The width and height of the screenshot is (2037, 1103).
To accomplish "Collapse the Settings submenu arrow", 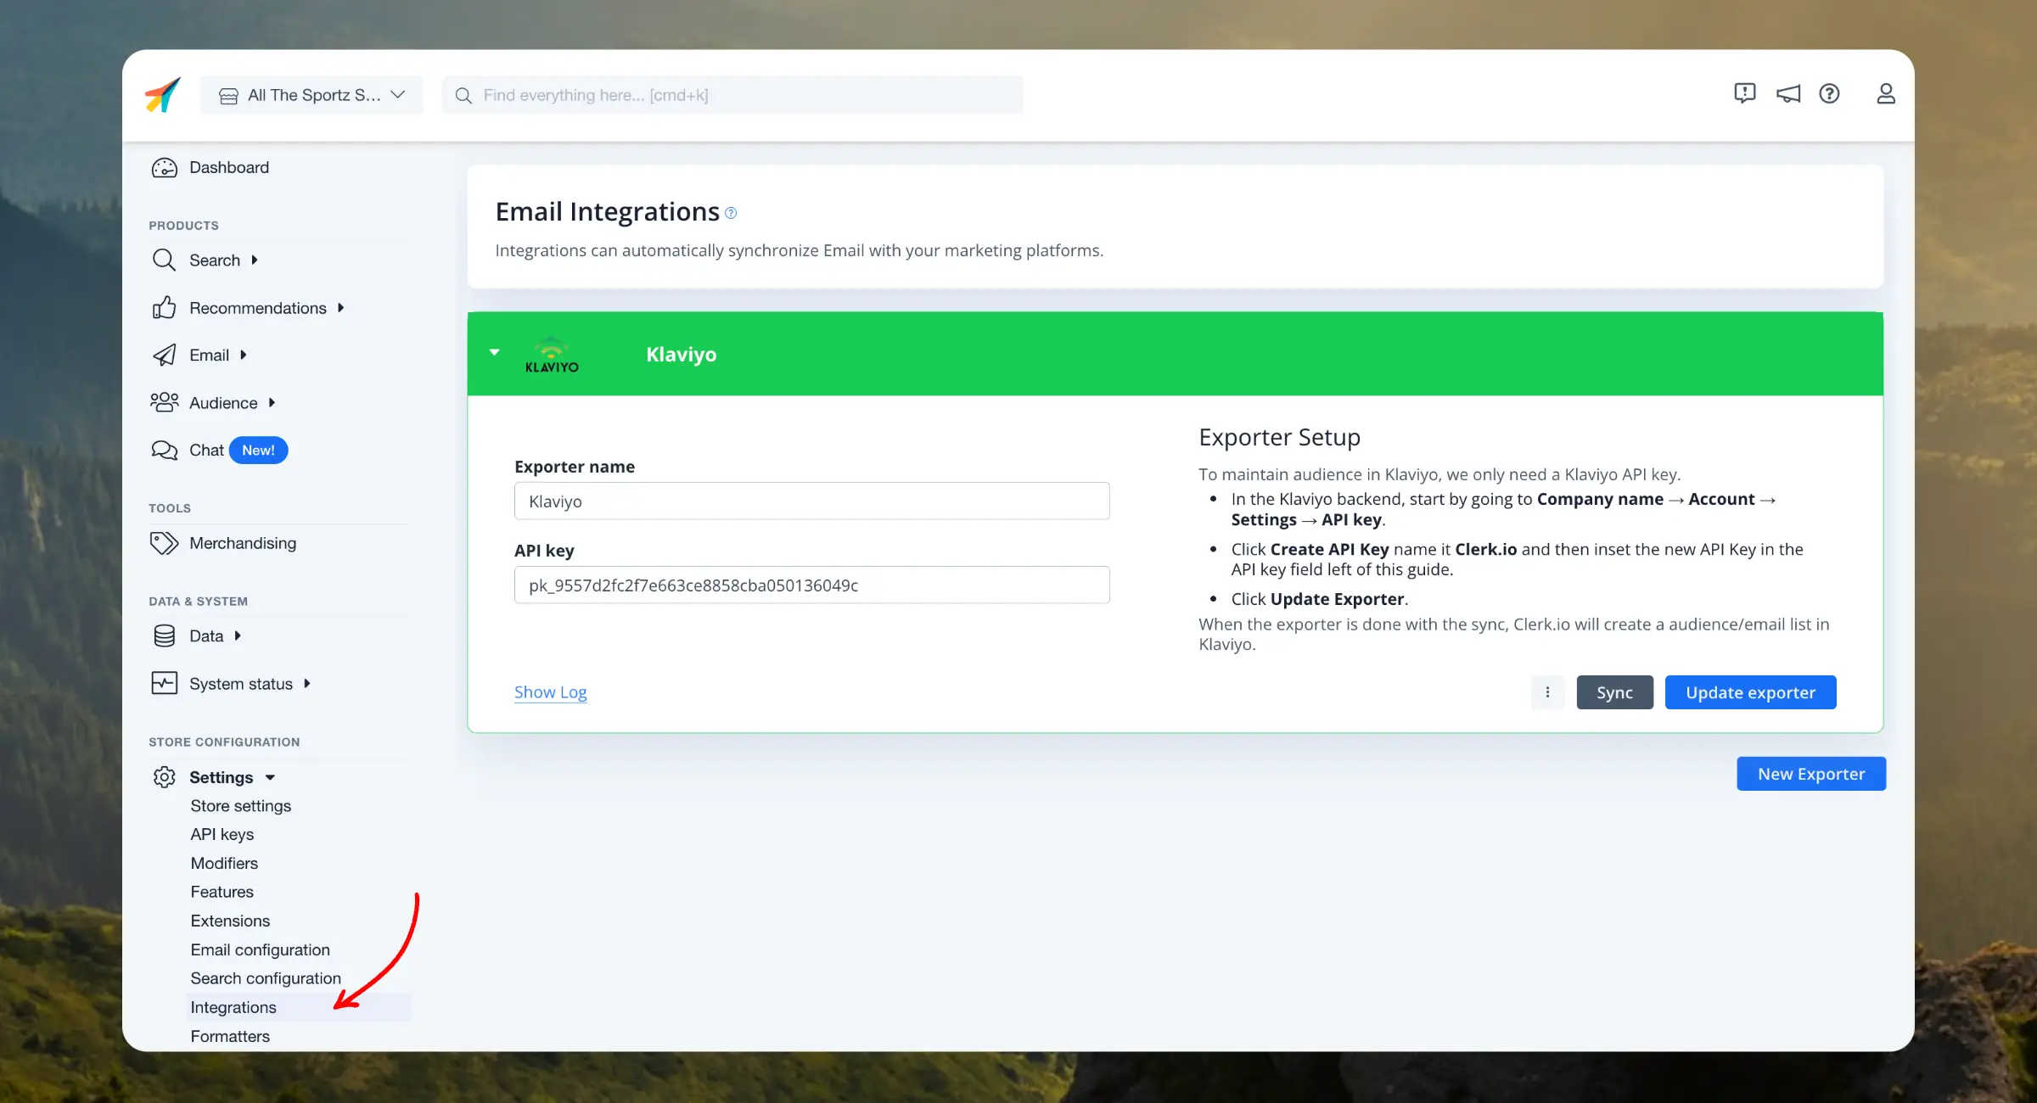I will point(270,778).
